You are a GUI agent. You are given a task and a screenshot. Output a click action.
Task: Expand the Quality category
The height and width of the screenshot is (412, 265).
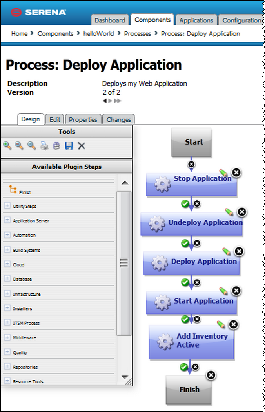[7, 352]
